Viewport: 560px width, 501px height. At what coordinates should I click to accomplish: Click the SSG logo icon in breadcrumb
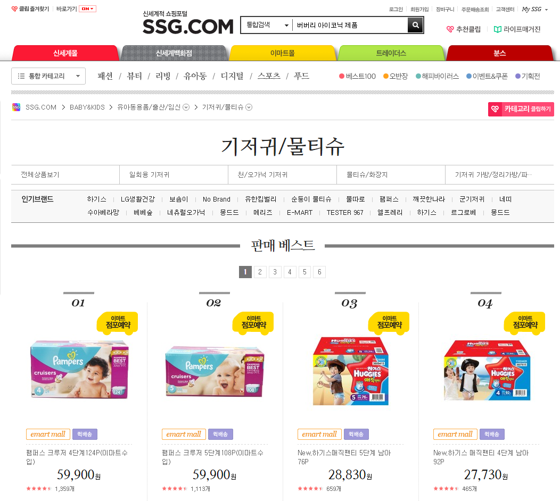[x=16, y=107]
